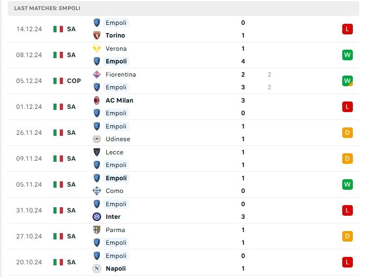The width and height of the screenshot is (365, 277).
Task: Click the Fiorentina club crest icon
Action: (97, 75)
